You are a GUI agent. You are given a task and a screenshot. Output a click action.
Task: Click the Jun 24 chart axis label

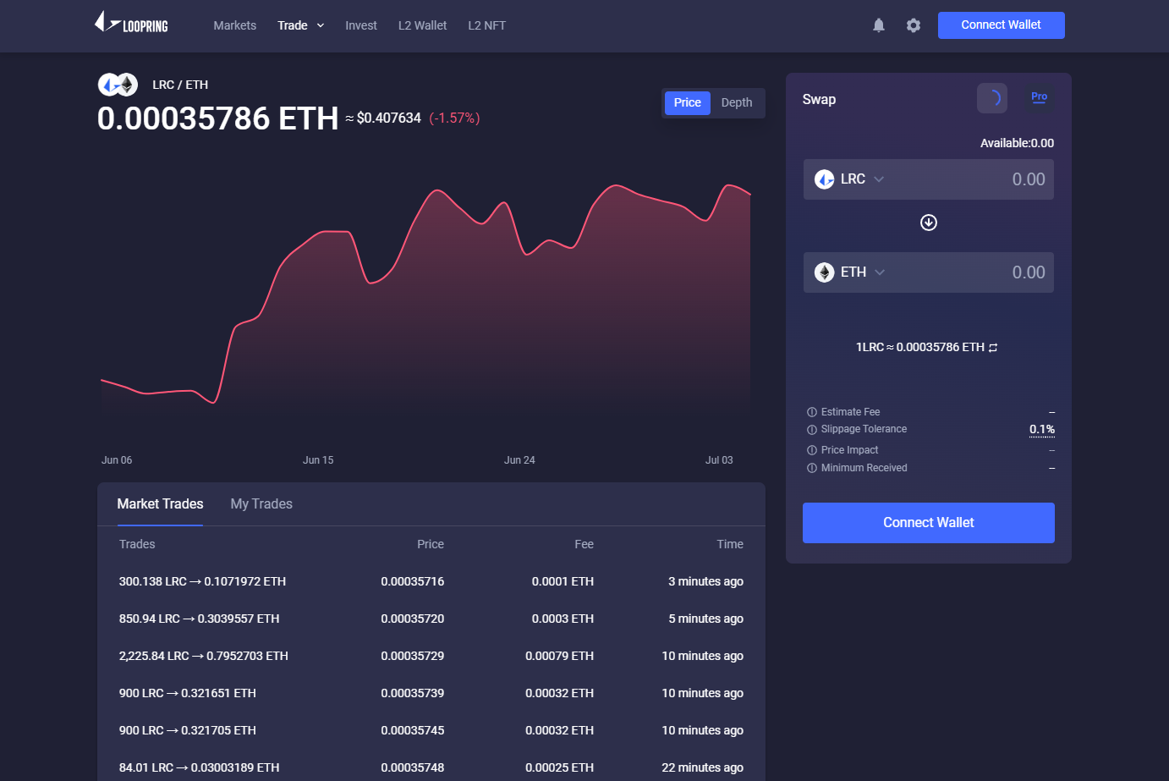coord(519,460)
